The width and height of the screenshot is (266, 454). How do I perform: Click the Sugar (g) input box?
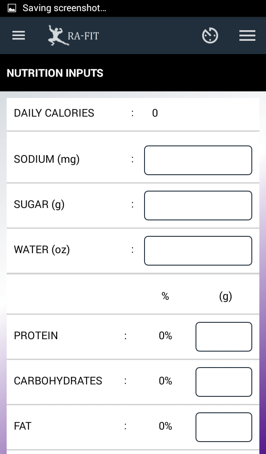[x=198, y=205]
